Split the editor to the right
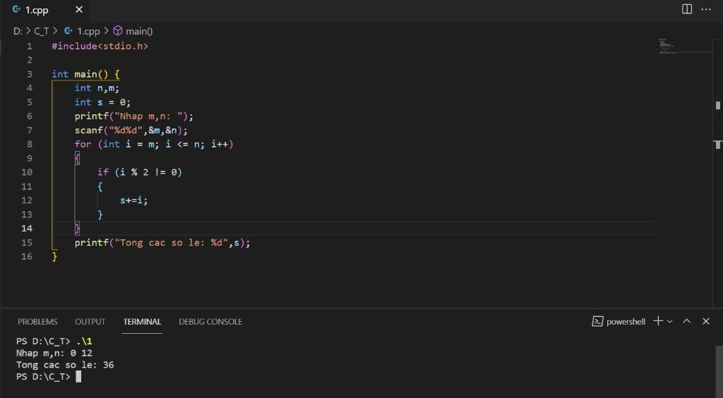 [686, 9]
